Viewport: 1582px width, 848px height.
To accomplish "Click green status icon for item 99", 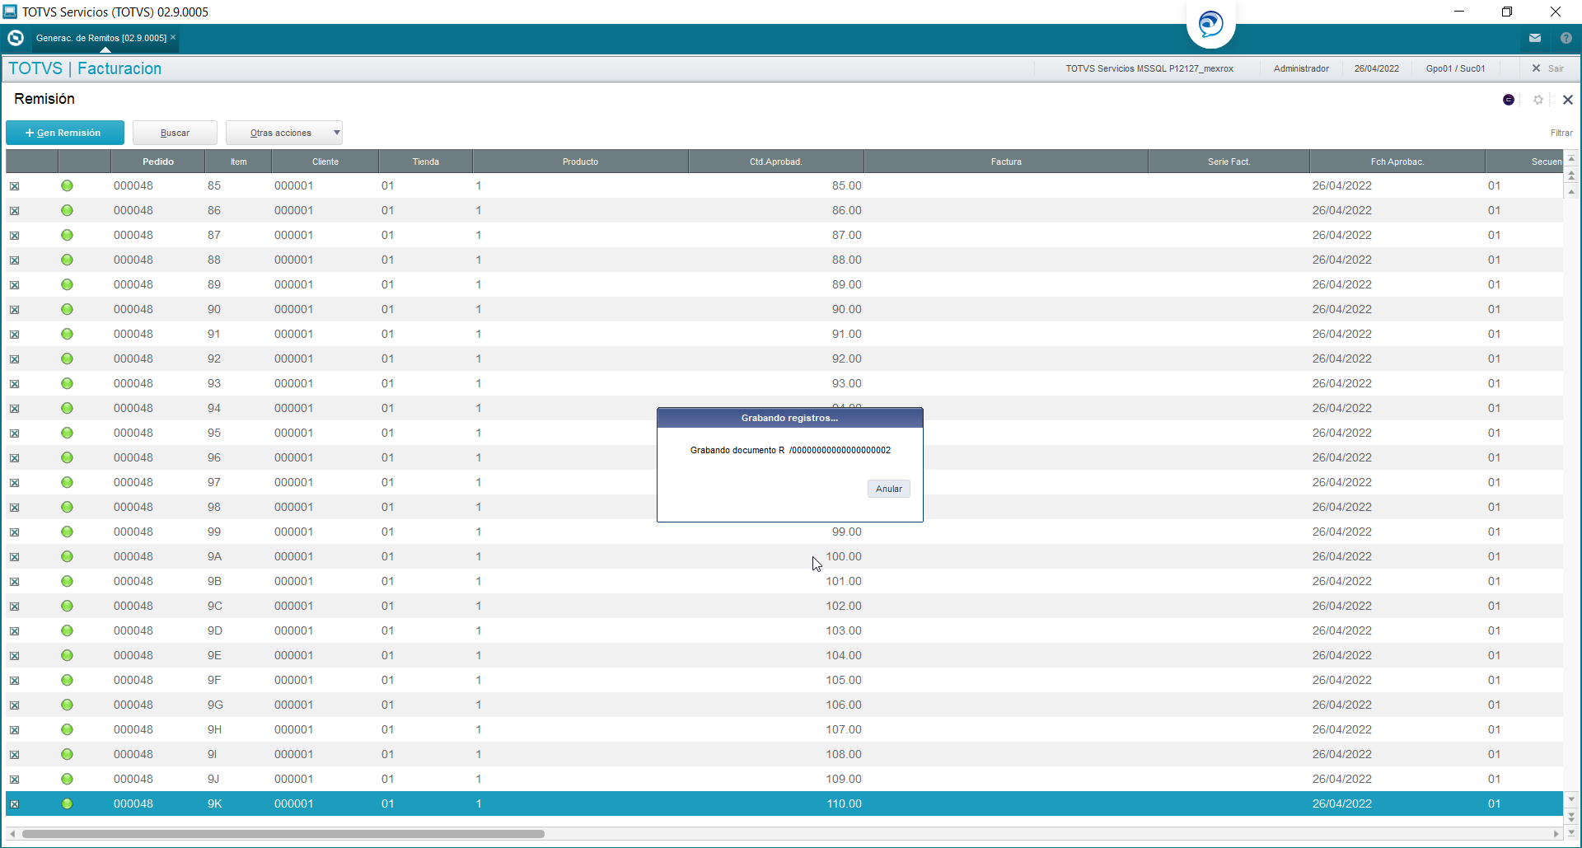I will click(67, 532).
